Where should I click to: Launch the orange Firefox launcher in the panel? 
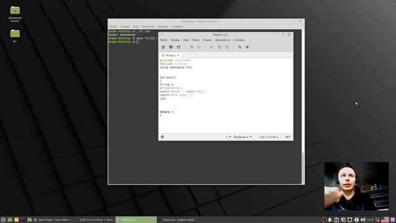point(17,220)
